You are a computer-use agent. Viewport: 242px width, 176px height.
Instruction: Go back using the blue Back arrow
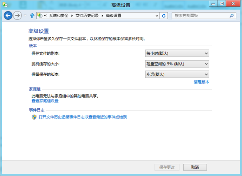[8, 15]
